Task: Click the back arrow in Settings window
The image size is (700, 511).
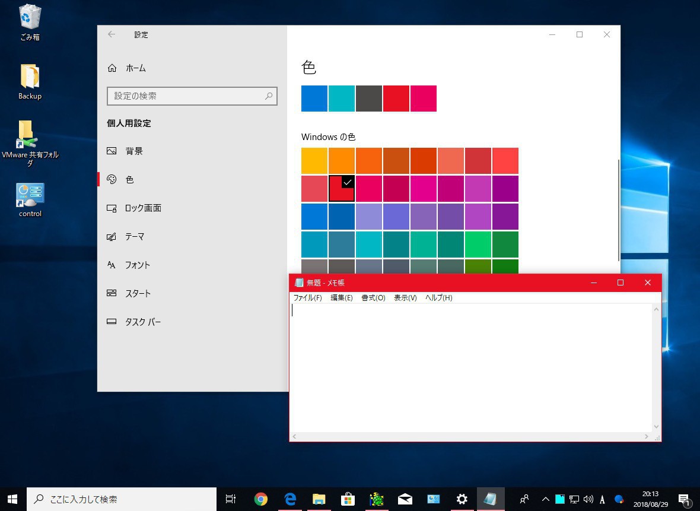Action: pyautogui.click(x=112, y=34)
